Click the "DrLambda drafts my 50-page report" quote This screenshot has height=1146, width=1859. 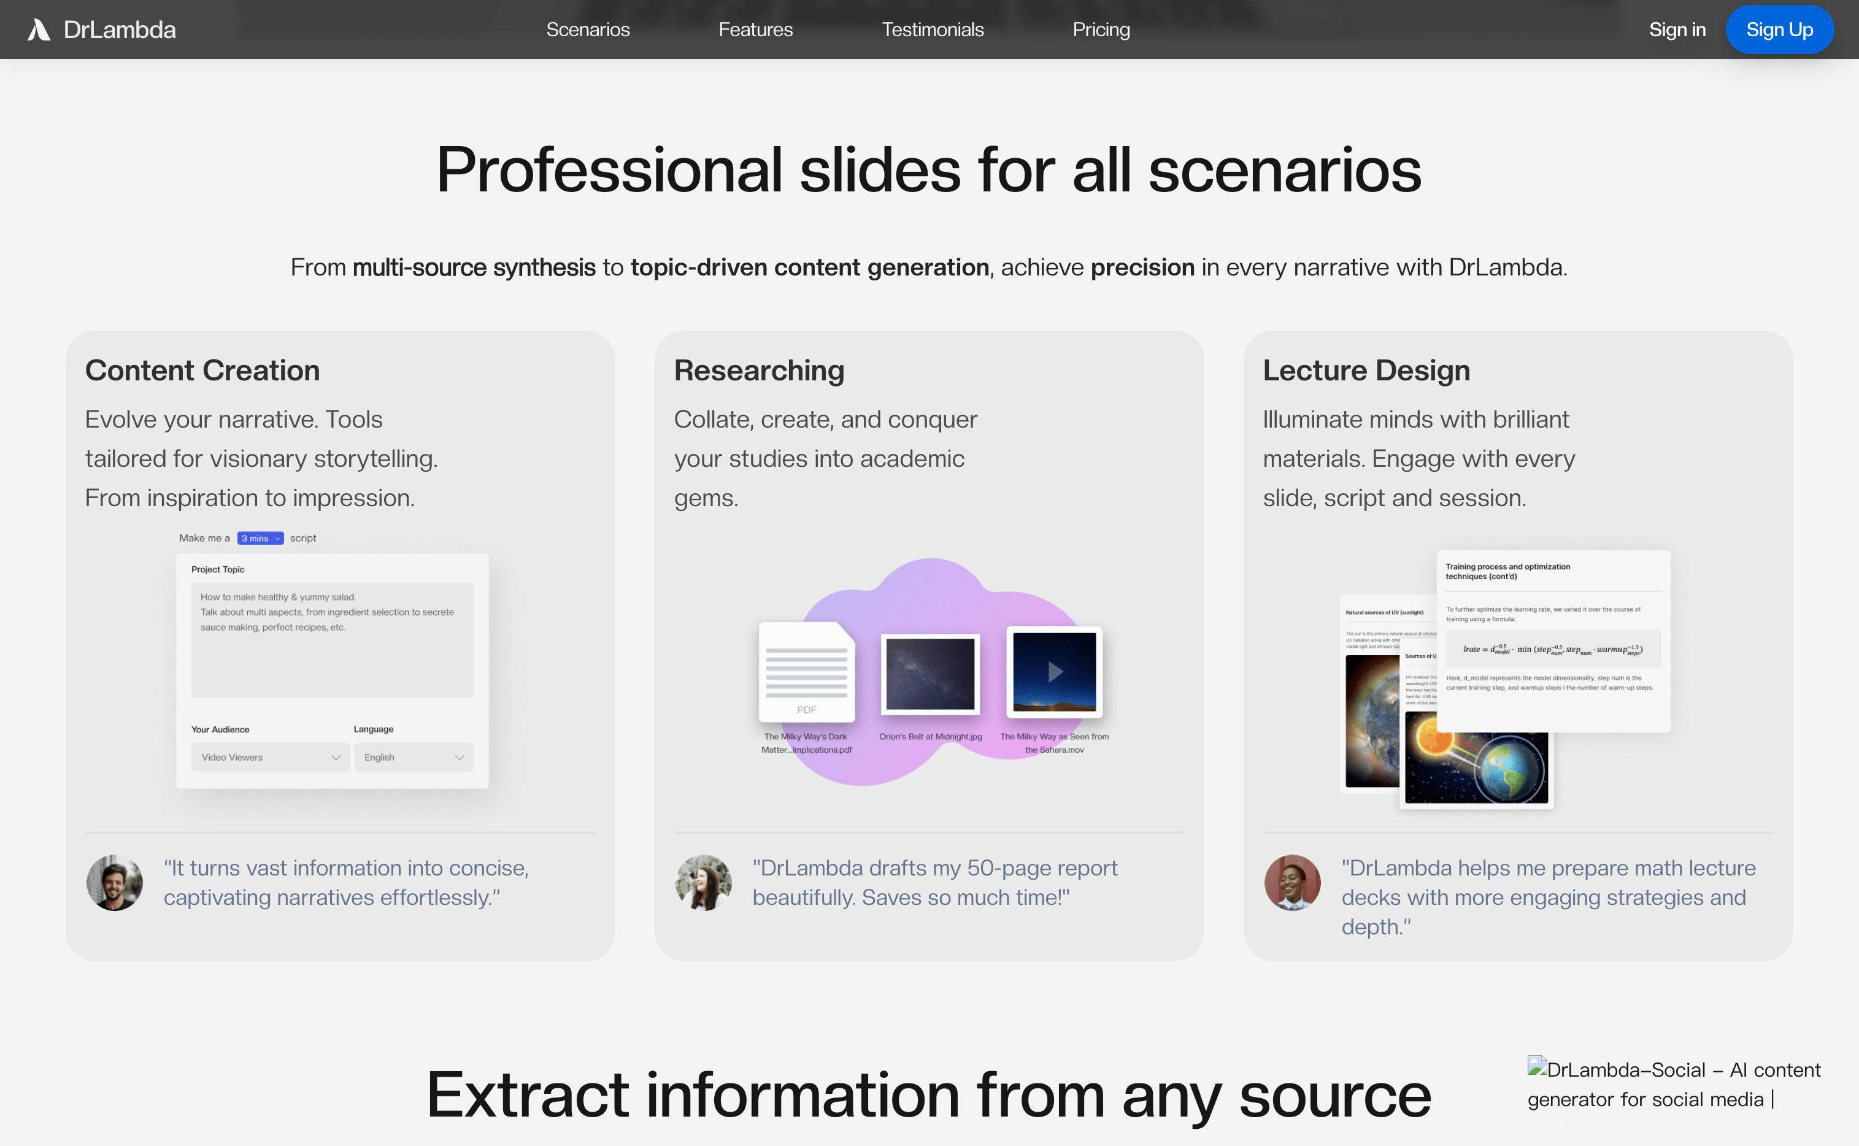(934, 883)
